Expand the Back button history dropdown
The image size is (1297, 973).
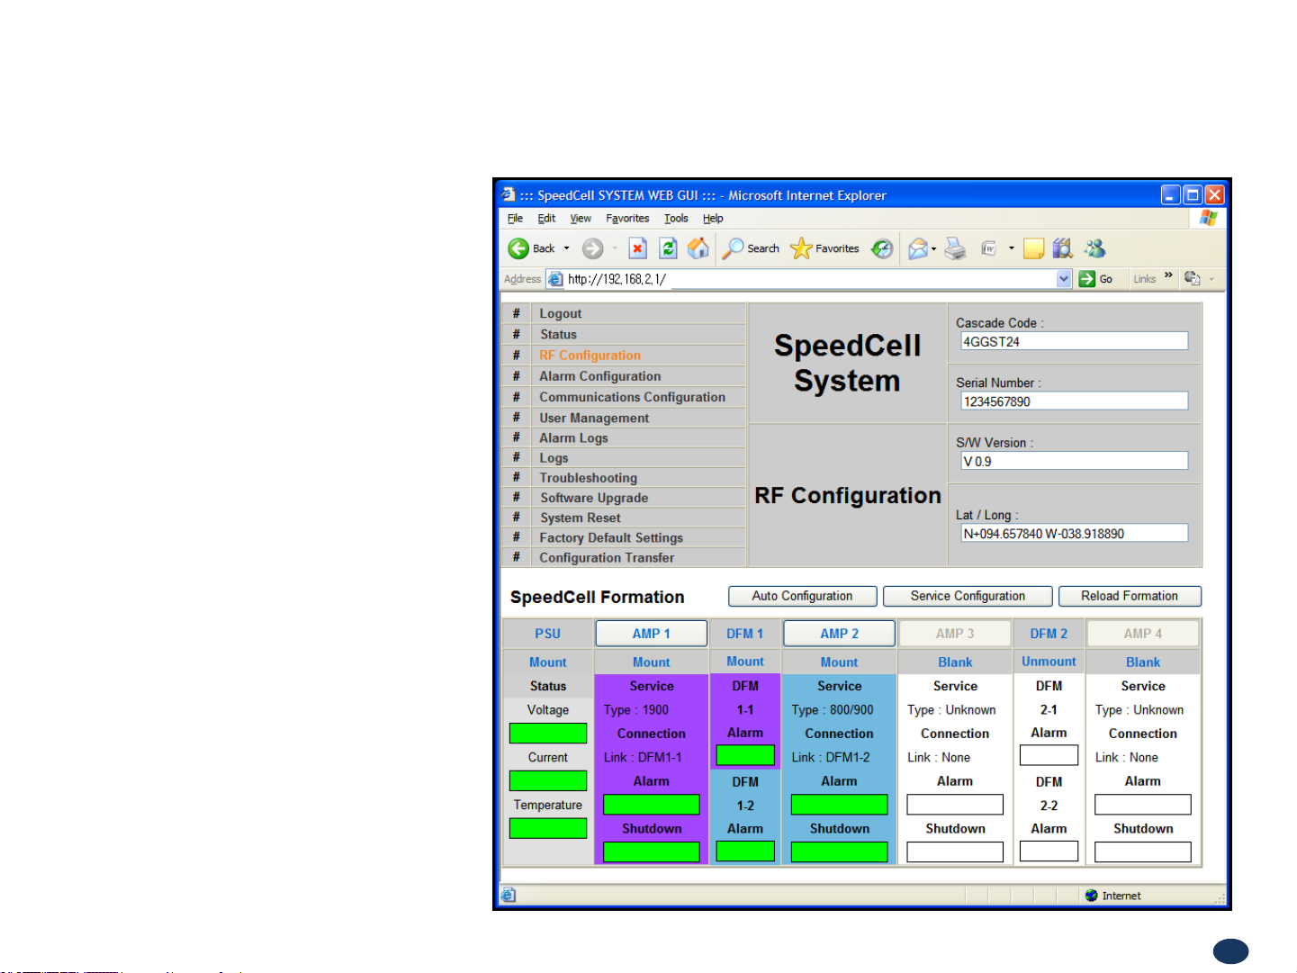pyautogui.click(x=566, y=248)
